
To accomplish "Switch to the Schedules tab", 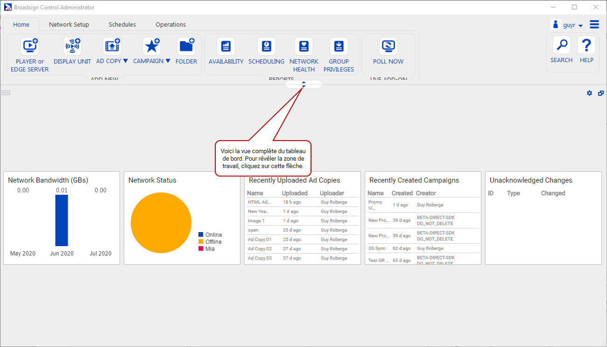I will [122, 24].
